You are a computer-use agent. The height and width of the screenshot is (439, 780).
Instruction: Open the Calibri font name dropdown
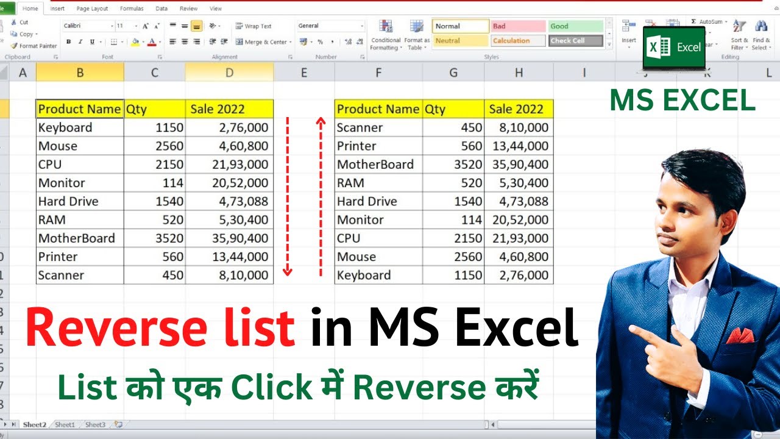point(112,26)
